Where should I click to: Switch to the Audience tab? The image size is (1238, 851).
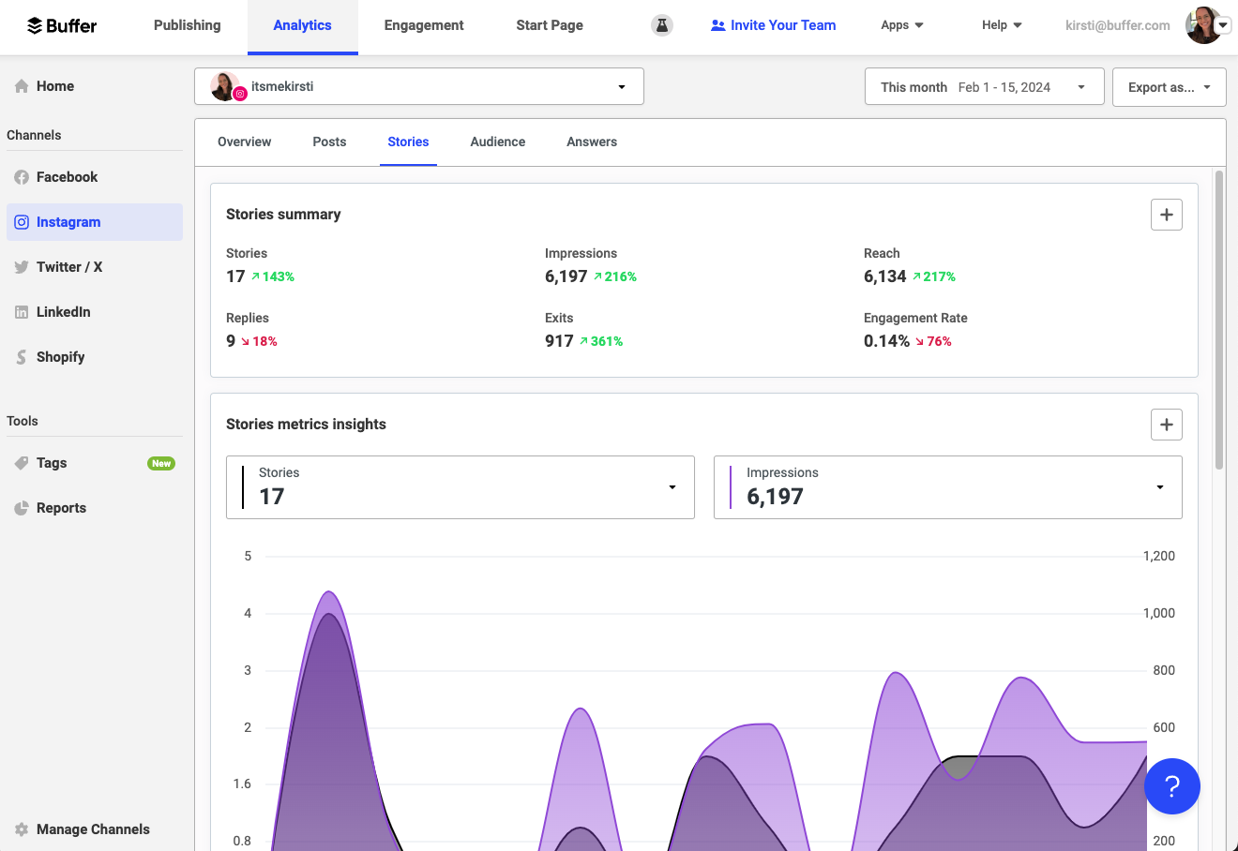[x=497, y=142]
